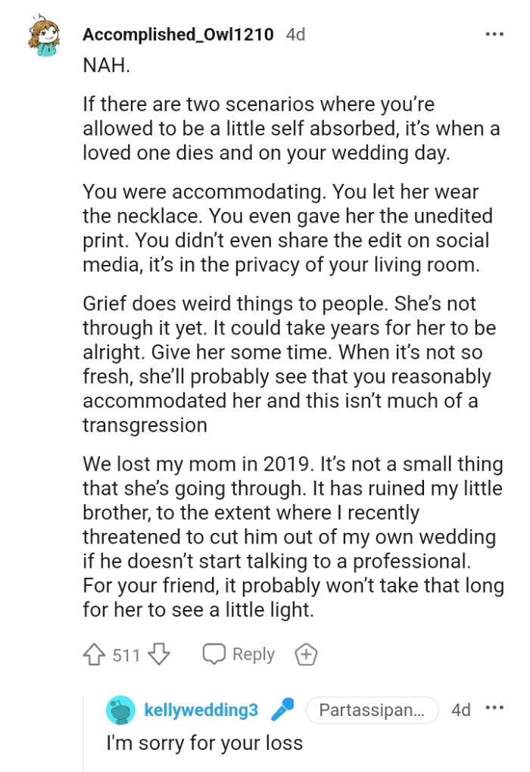Tap the Reply text label
530x772 pixels.
[x=253, y=654]
